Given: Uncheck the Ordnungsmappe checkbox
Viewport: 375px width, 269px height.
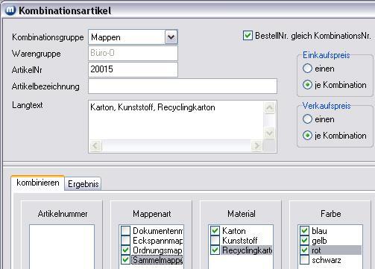Looking at the screenshot, I should tap(125, 250).
